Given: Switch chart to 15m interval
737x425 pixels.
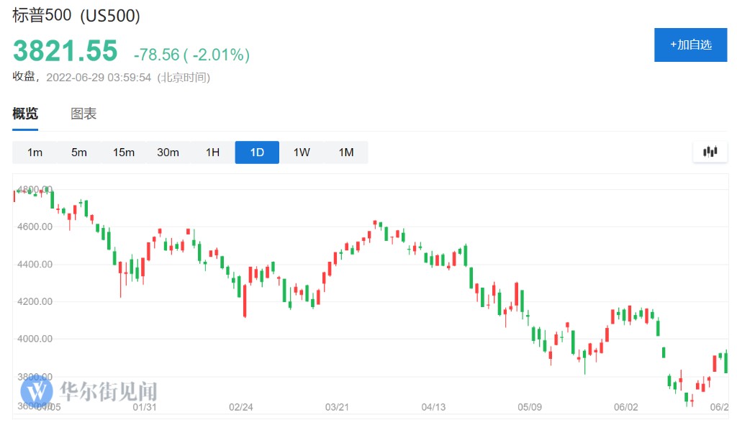Looking at the screenshot, I should 124,152.
